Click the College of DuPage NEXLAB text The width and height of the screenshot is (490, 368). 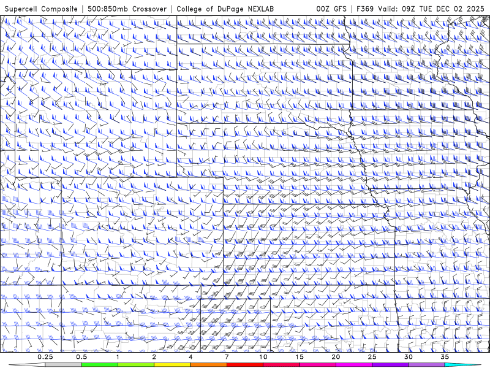(225, 9)
